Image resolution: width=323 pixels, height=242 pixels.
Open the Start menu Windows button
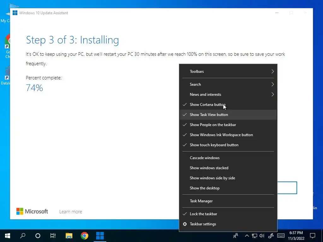[8, 236]
